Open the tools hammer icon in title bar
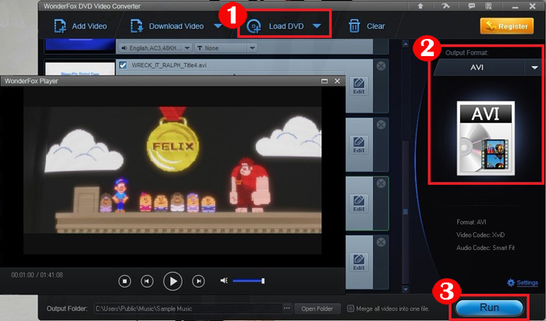The width and height of the screenshot is (546, 321). (445, 6)
